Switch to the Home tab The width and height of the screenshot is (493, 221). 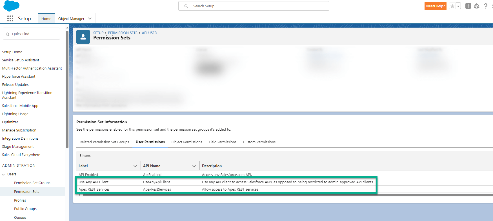46,19
